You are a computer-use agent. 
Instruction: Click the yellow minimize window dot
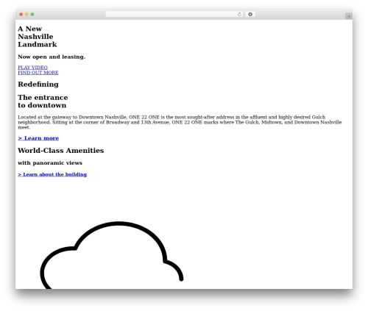pos(26,14)
